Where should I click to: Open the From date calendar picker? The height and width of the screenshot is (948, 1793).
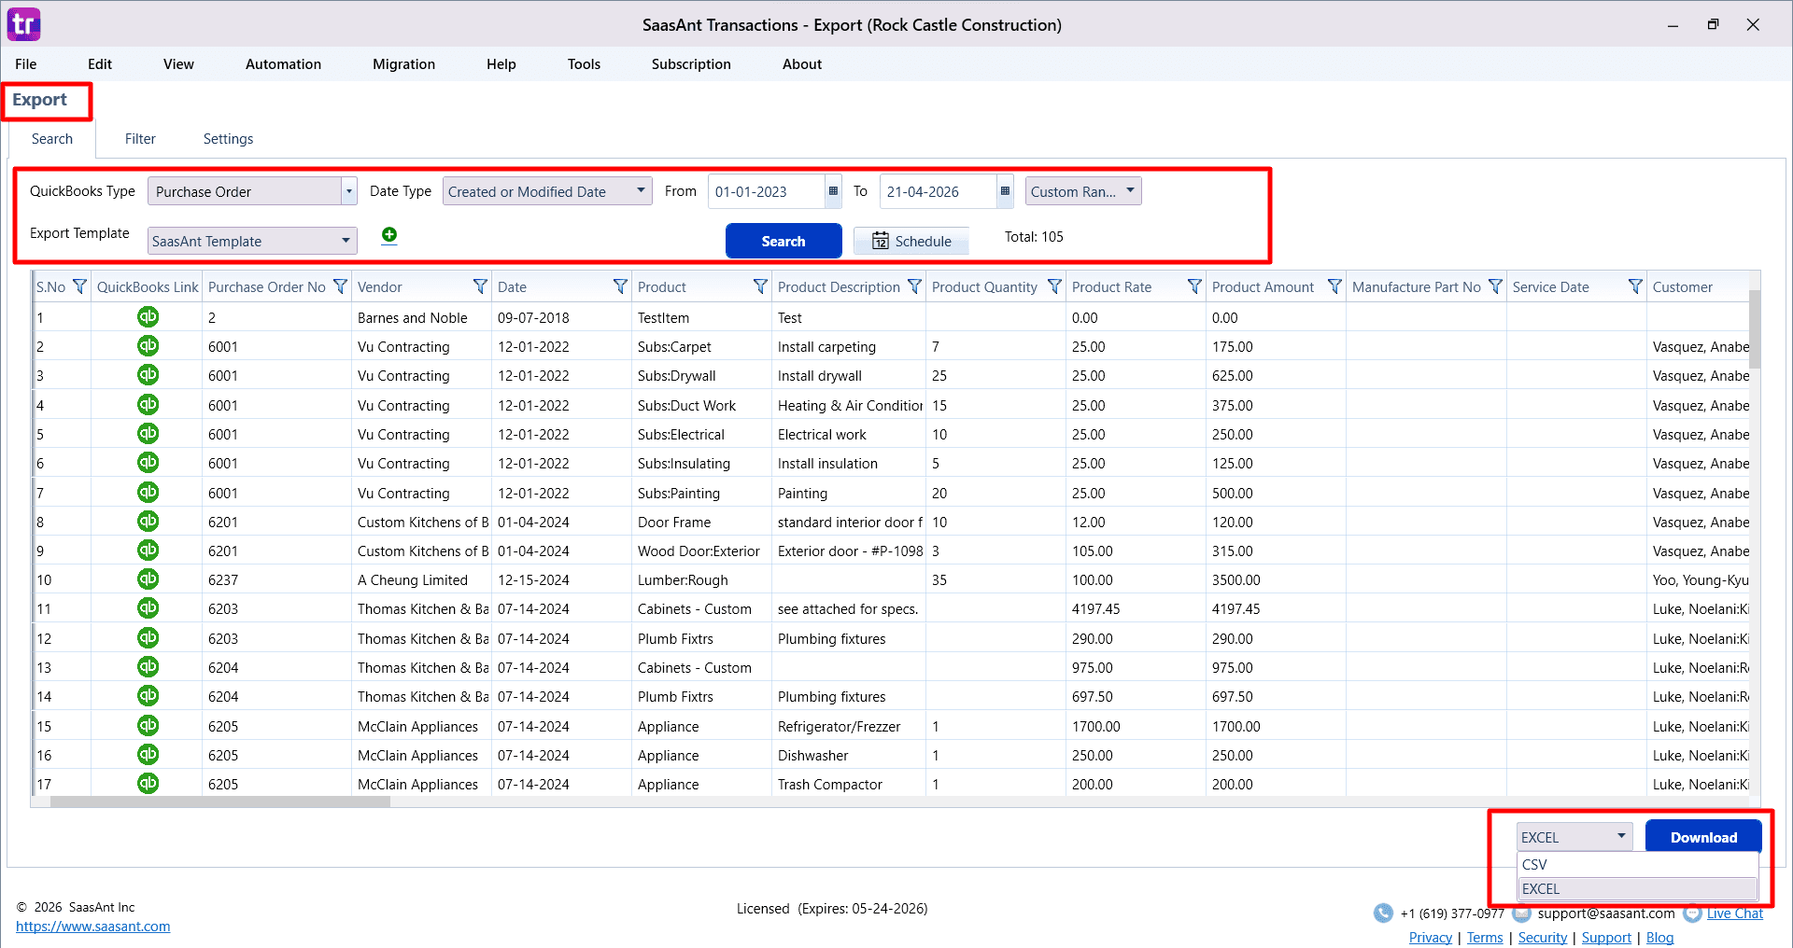point(833,191)
